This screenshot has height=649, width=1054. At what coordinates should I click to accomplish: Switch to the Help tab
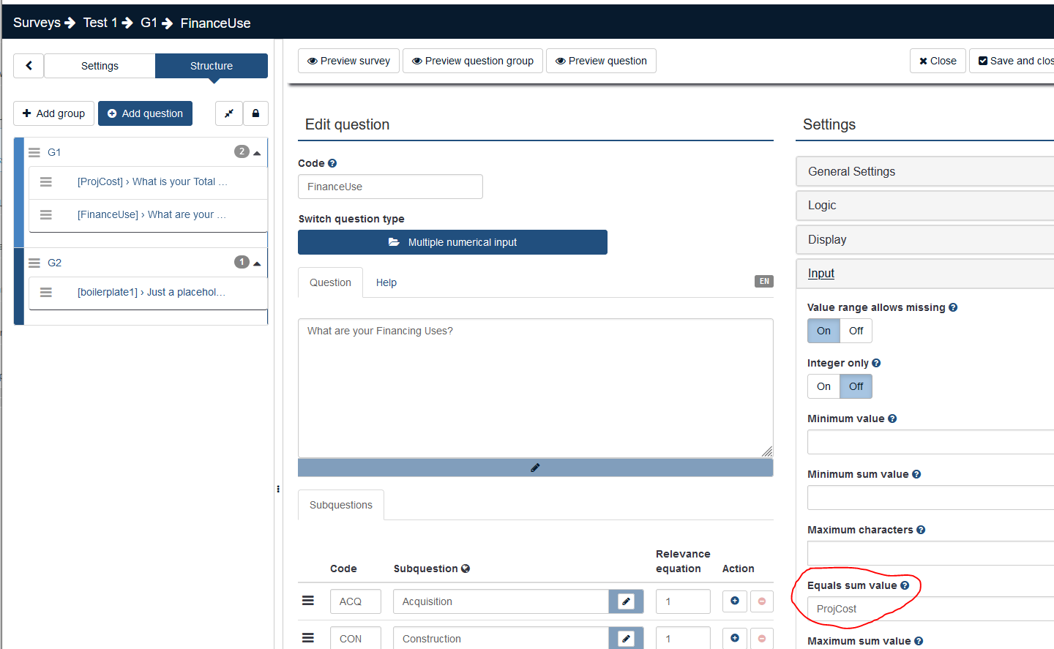click(386, 282)
